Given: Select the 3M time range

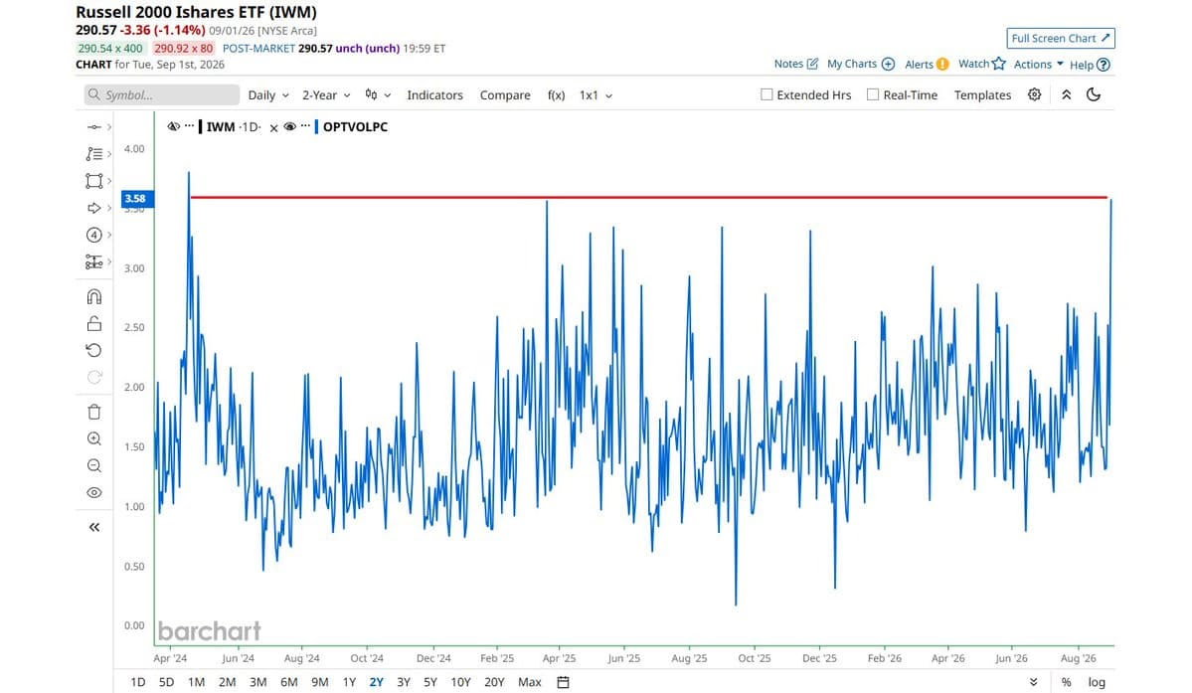Looking at the screenshot, I should (x=257, y=682).
